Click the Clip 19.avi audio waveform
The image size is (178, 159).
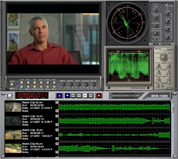(x=114, y=121)
